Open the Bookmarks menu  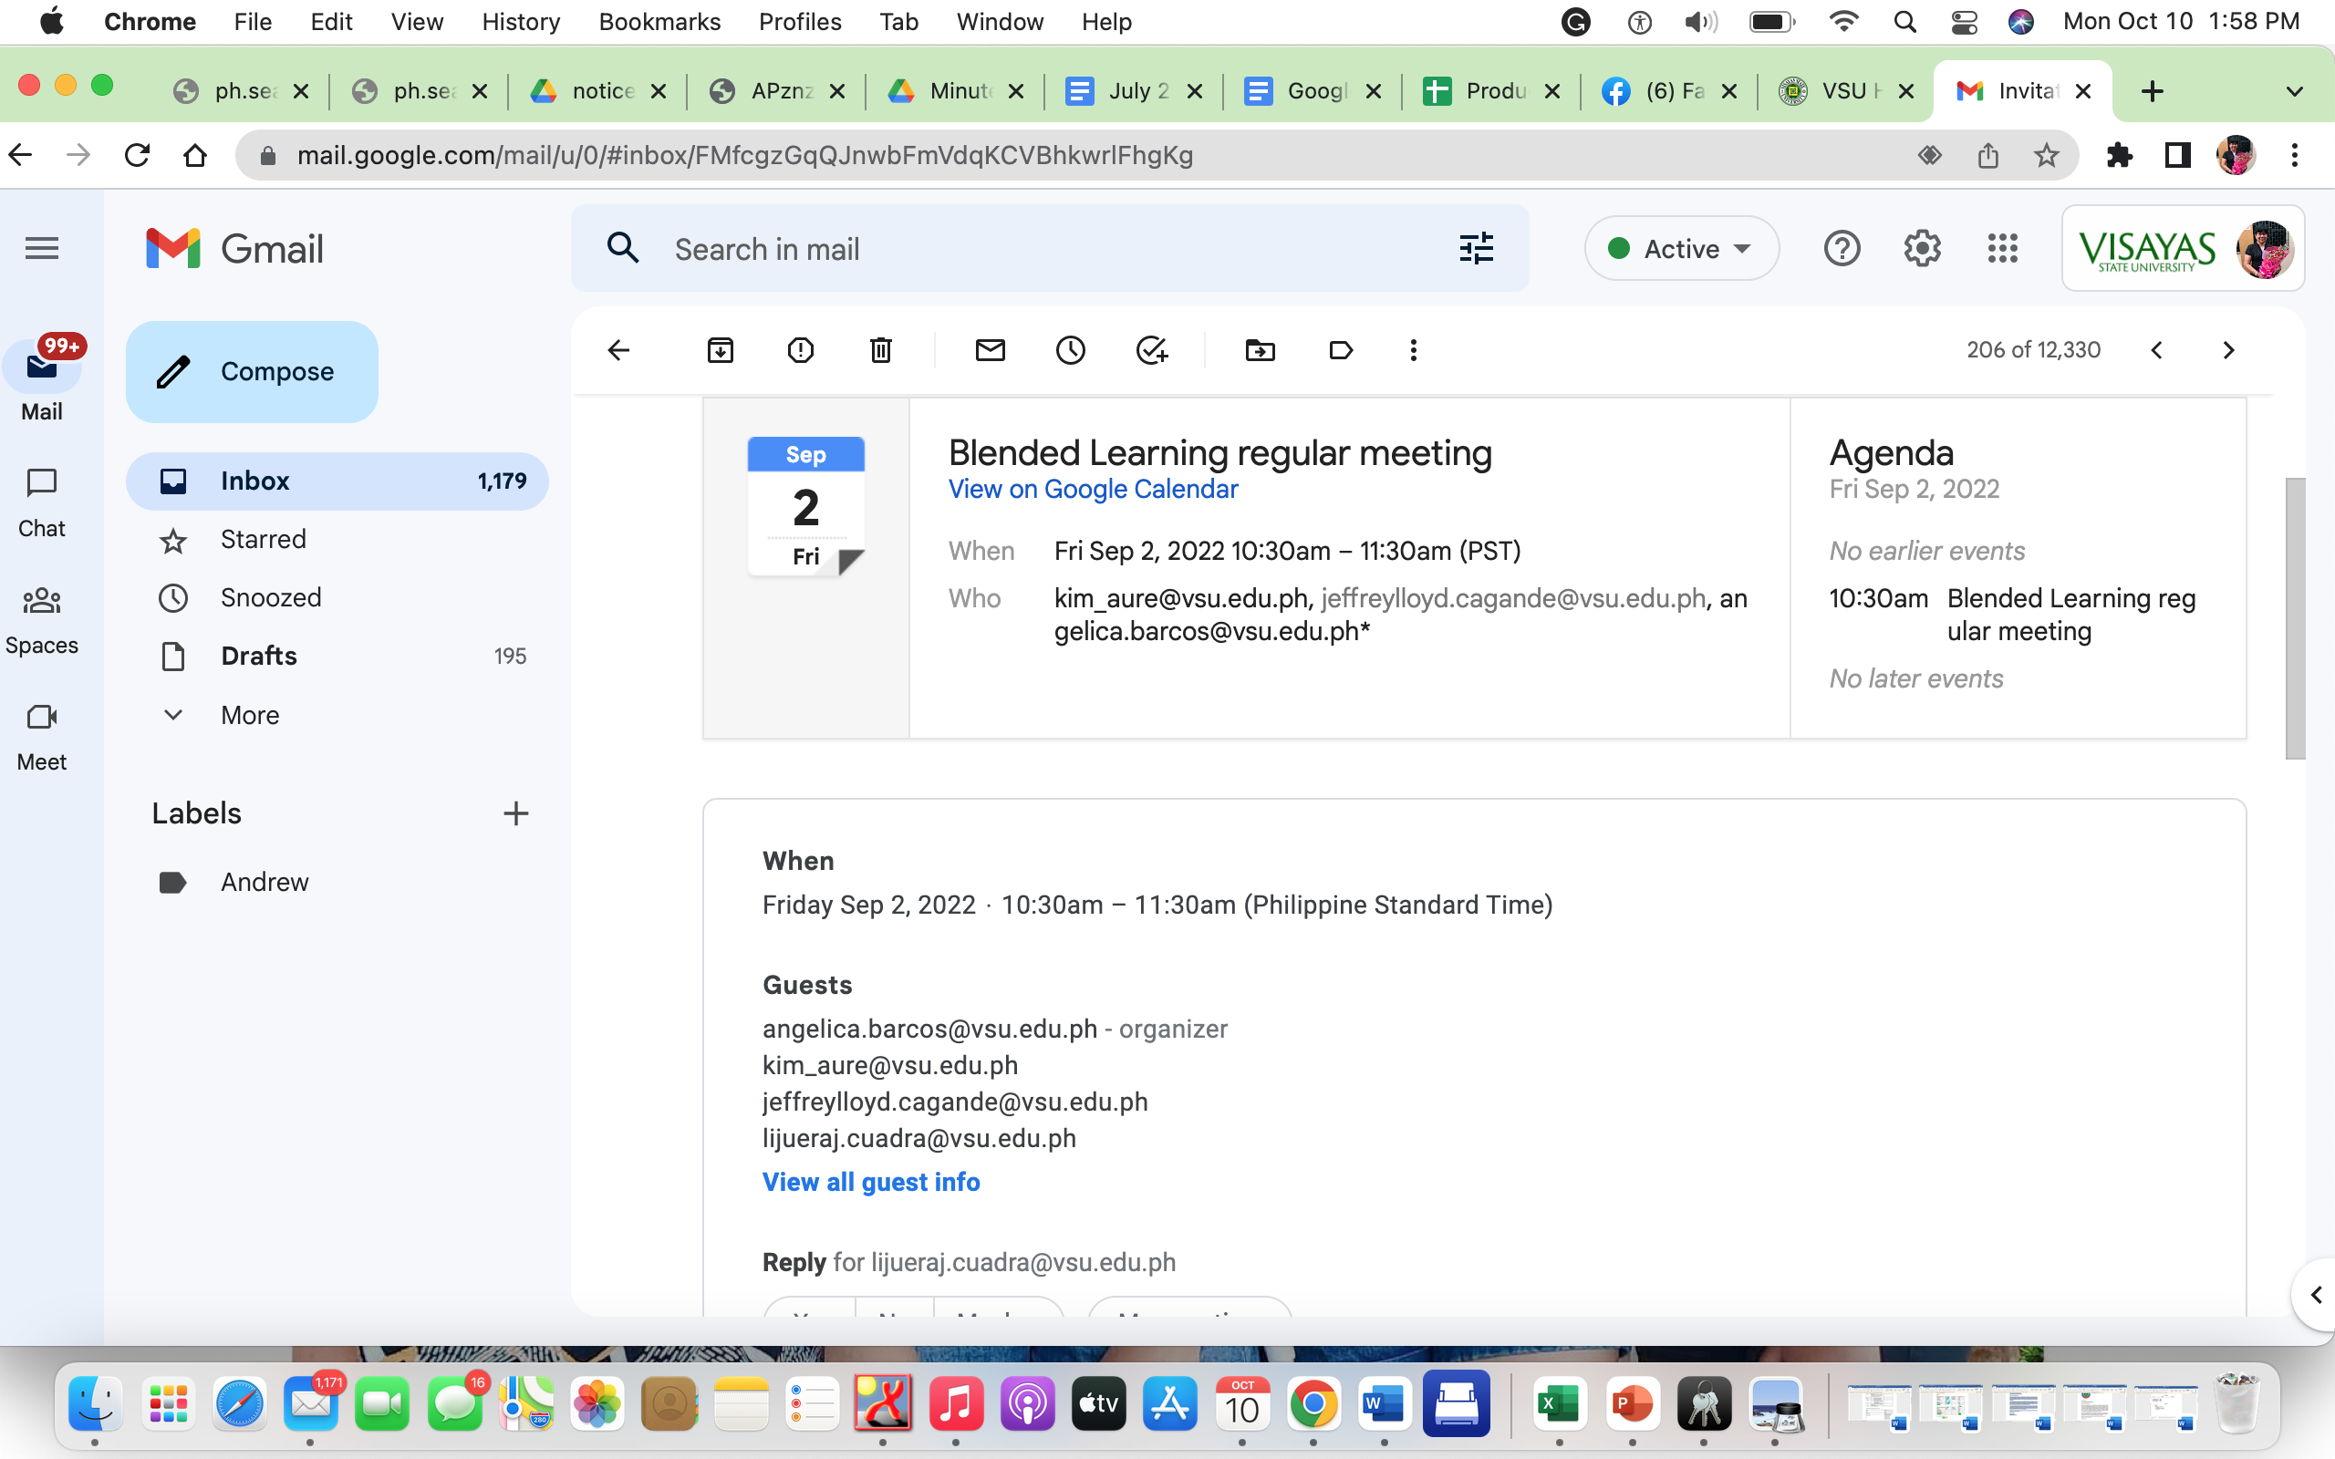click(x=659, y=21)
